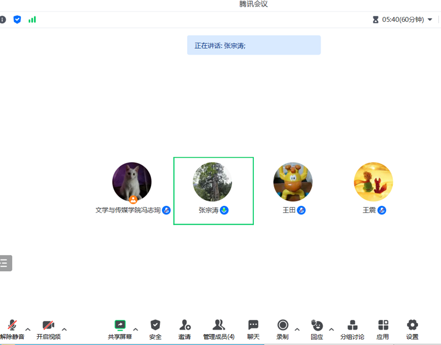441x345 pixels.
Task: Unmute microphone with 解除静音
Action: [x=12, y=329]
